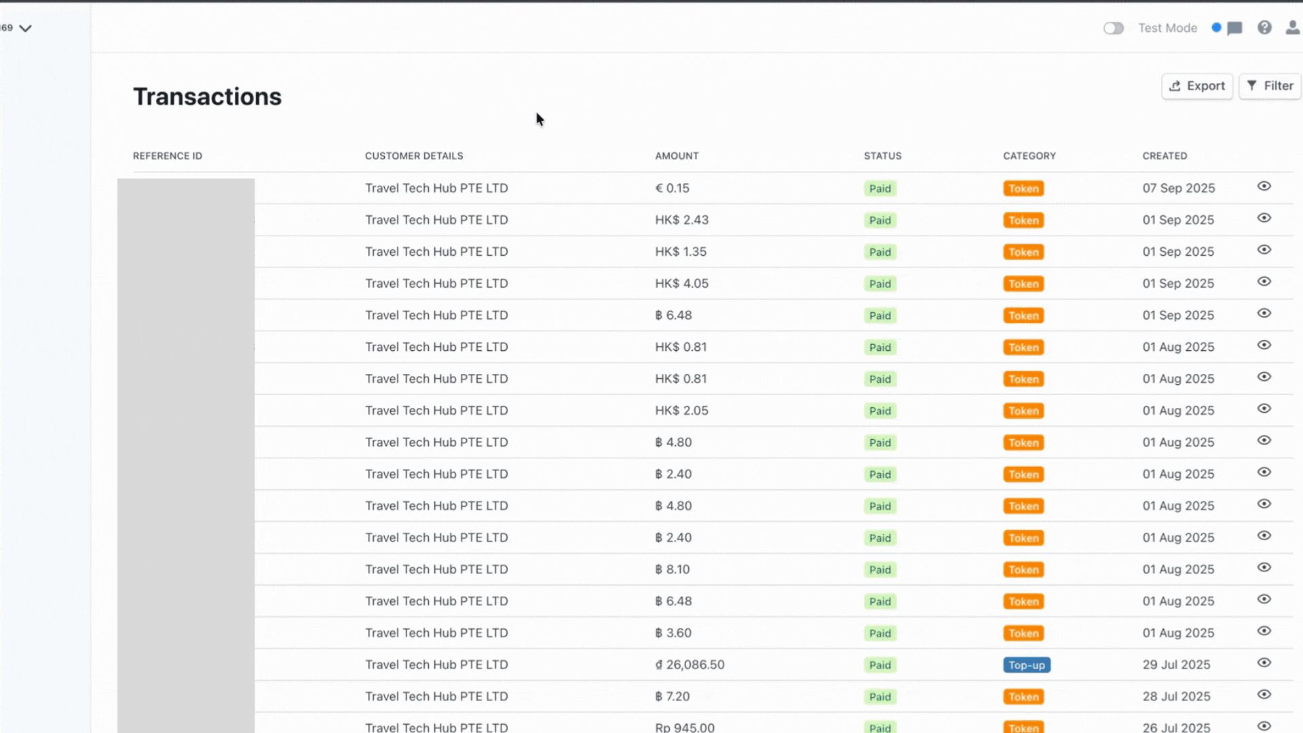
Task: Open eye icon for ฿ 7.20 transaction
Action: coord(1263,695)
